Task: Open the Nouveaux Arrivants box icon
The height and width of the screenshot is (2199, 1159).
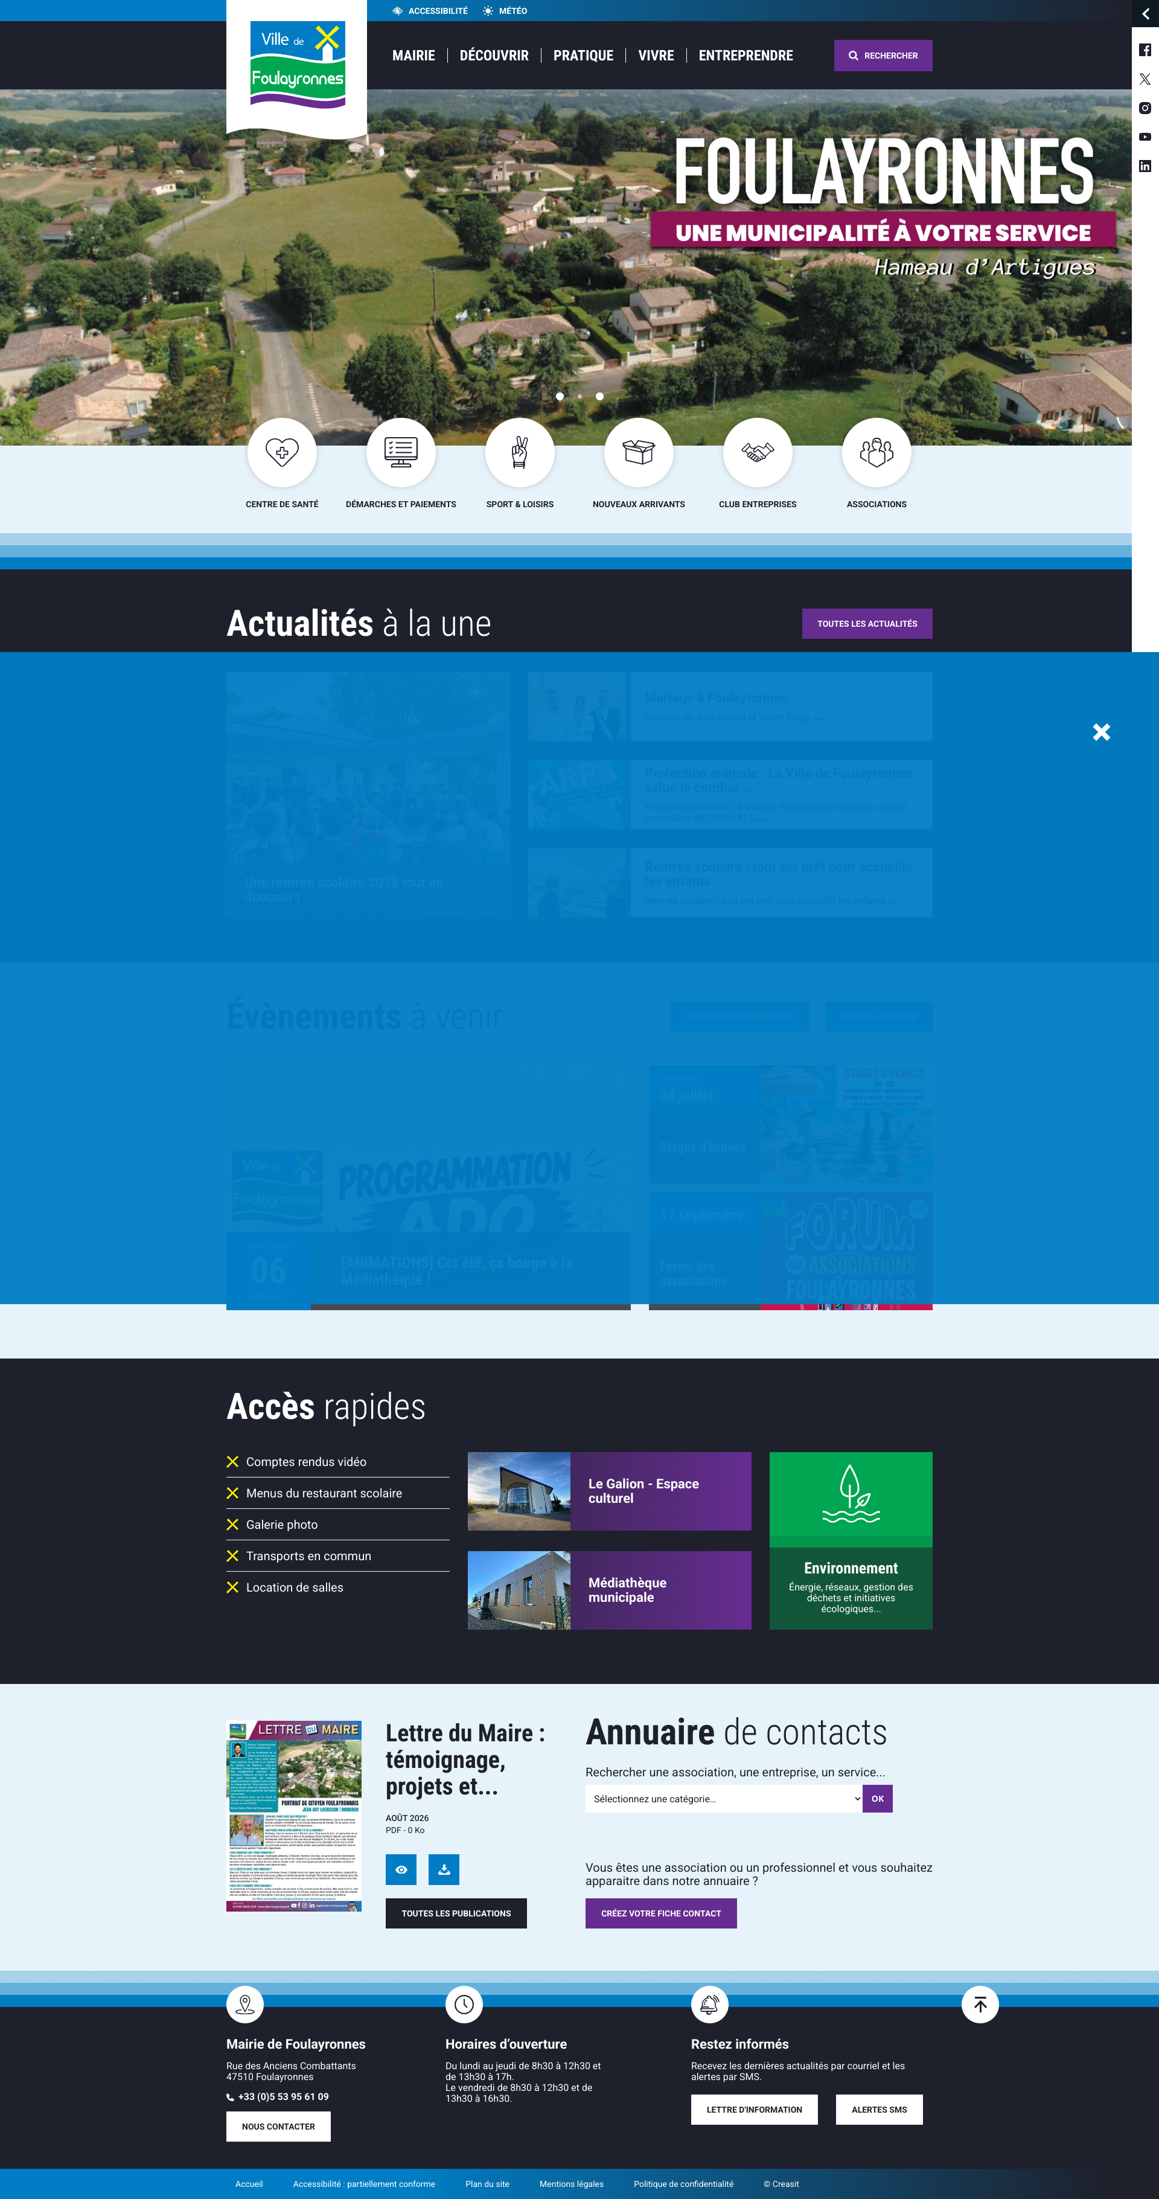Action: (x=639, y=452)
